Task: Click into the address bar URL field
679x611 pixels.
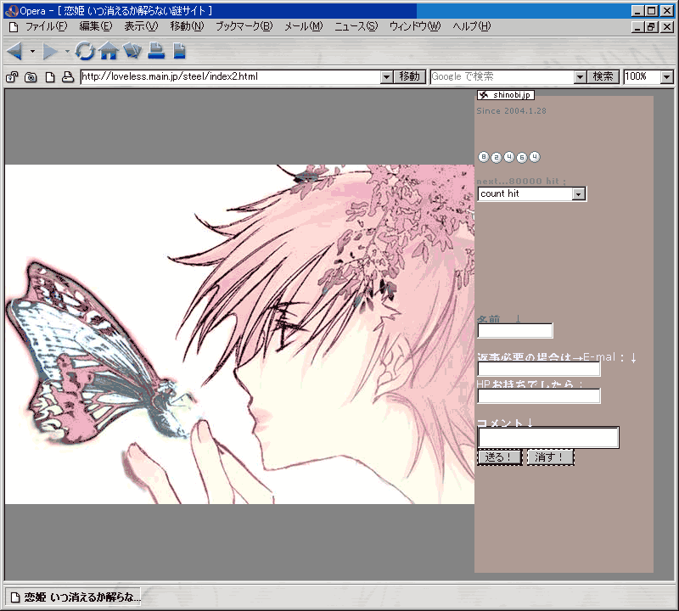Action: (231, 77)
